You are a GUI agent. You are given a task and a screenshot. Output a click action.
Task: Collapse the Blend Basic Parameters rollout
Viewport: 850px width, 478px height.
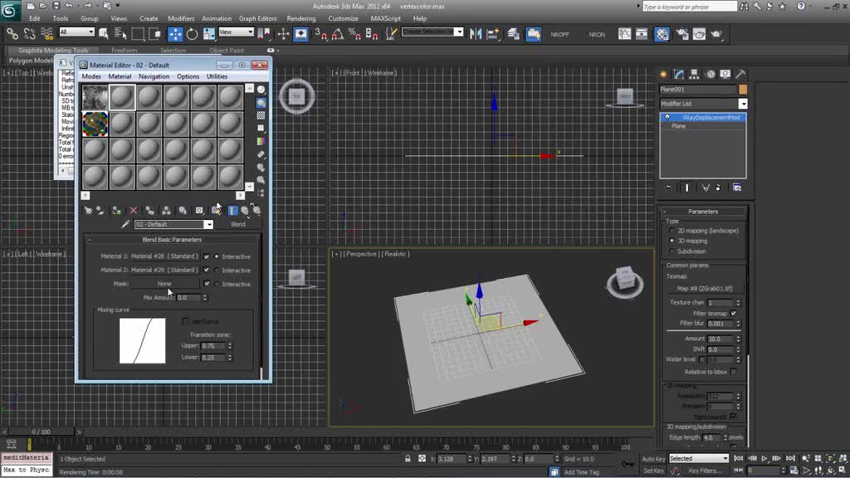click(x=172, y=240)
